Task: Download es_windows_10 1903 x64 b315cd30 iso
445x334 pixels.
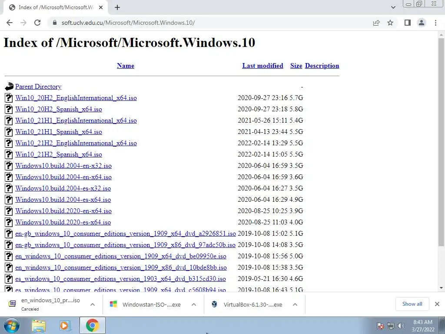Action: tap(121, 279)
